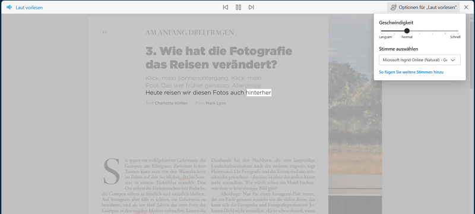
Task: Click photographer name Mark Lyon
Action: click(216, 103)
